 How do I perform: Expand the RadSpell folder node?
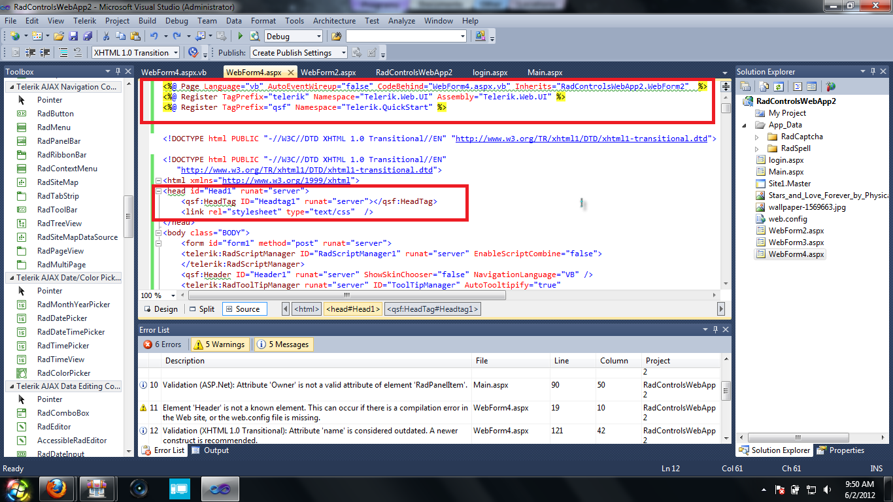757,148
